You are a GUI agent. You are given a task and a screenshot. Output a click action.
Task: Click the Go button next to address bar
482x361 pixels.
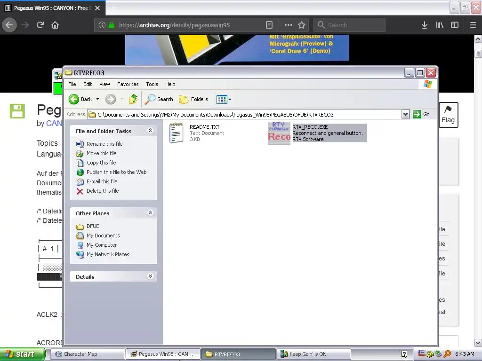click(421, 114)
